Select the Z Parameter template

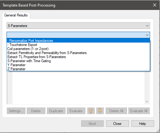[78, 69]
